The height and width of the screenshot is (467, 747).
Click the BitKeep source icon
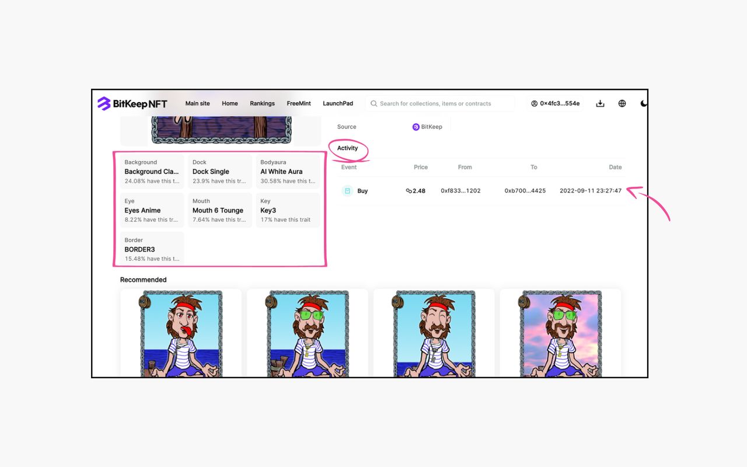pyautogui.click(x=416, y=127)
